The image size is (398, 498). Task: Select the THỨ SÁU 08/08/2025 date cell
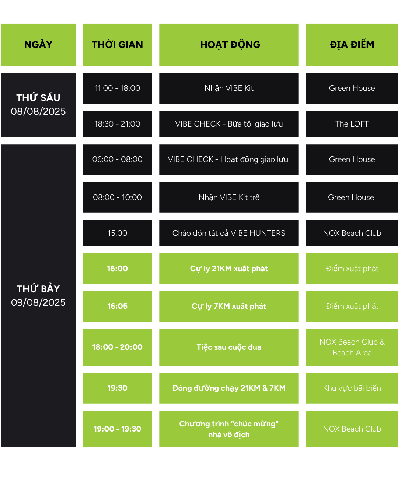pos(38,105)
